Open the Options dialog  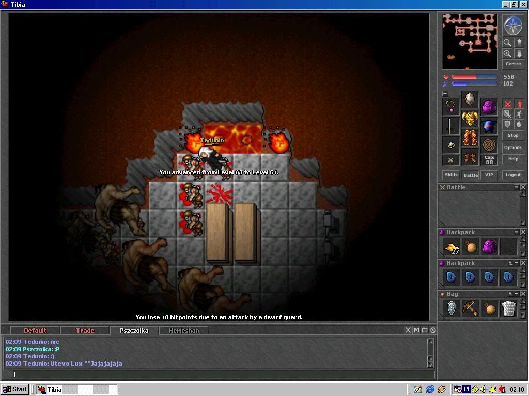click(513, 147)
